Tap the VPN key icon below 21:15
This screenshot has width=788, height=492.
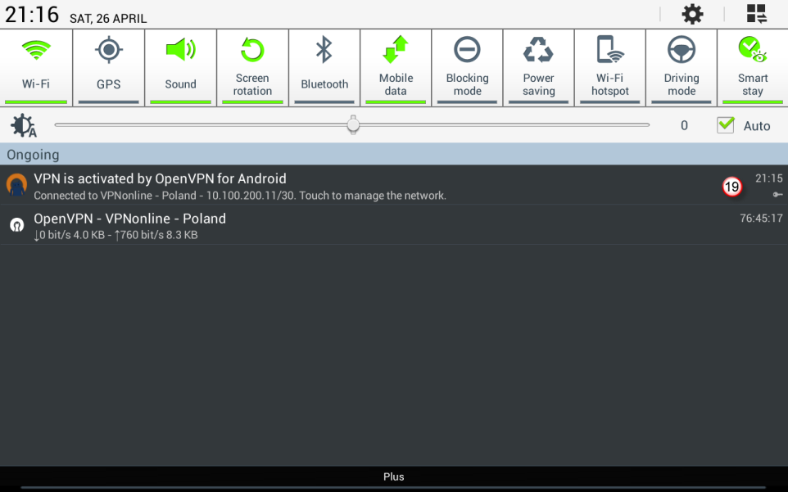[777, 194]
